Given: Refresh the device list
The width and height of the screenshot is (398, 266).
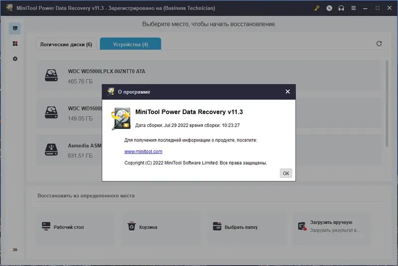Looking at the screenshot, I should point(379,44).
